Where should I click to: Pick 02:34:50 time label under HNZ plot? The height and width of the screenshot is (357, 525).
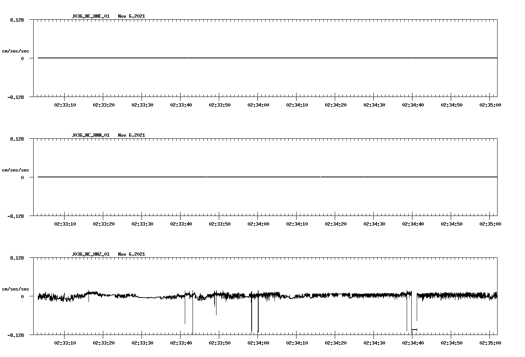click(x=452, y=343)
